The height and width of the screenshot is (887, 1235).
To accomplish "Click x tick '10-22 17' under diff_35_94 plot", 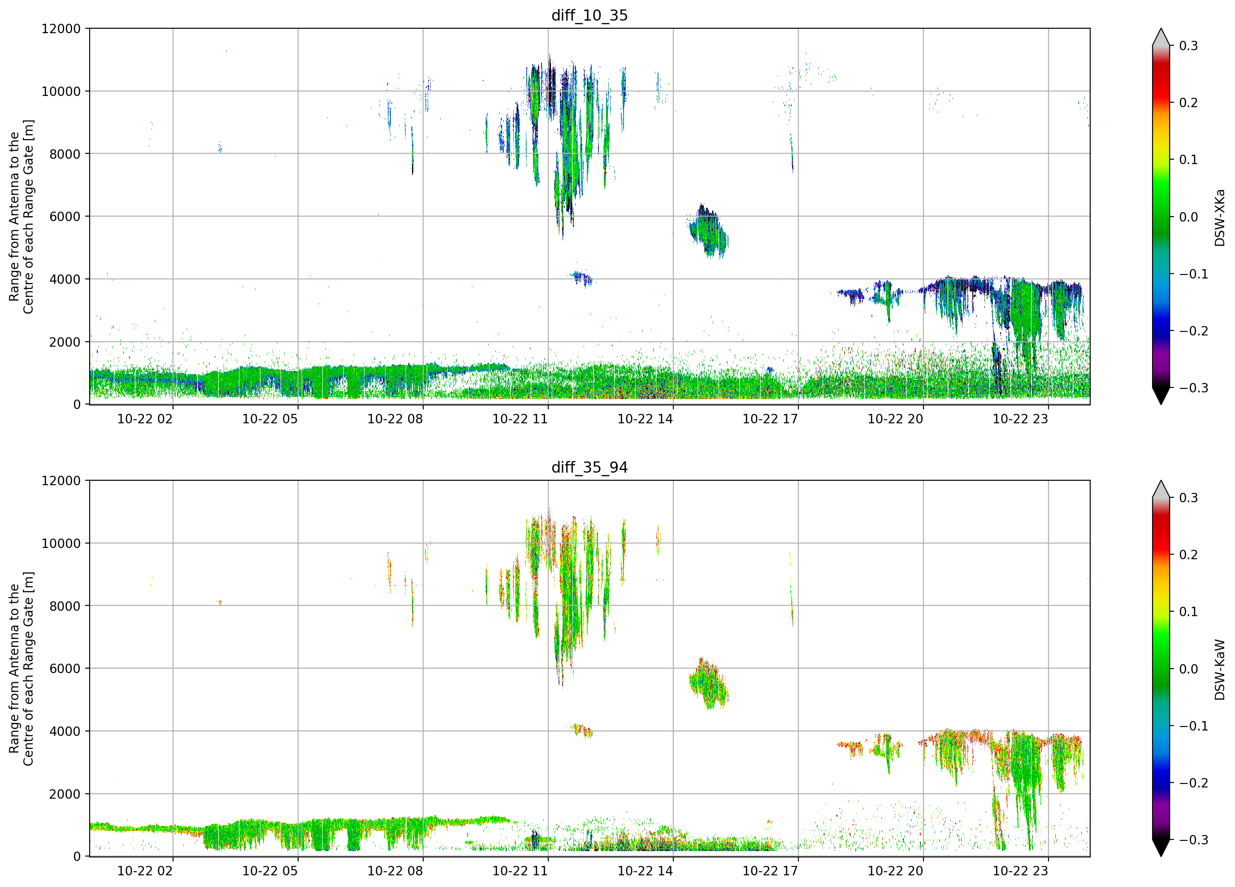I will [771, 871].
